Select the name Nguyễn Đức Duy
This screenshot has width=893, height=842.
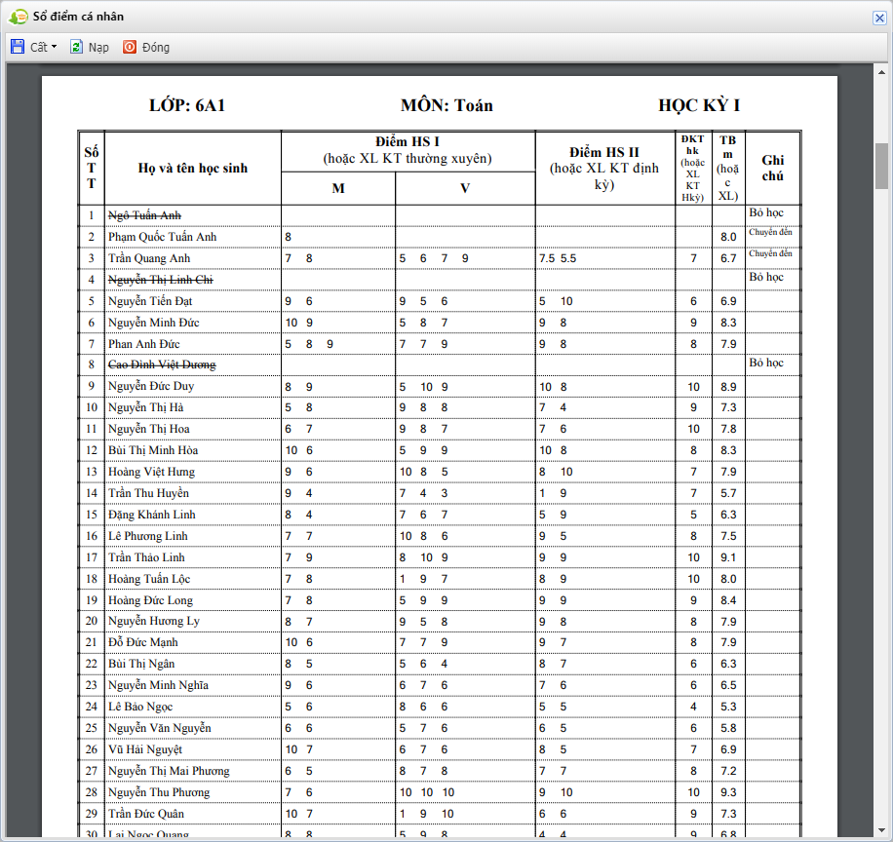[151, 386]
